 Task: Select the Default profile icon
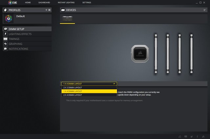click(9, 18)
